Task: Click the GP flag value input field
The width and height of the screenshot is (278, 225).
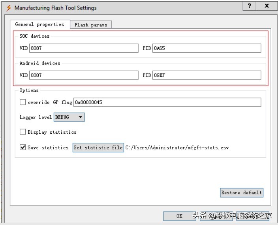Action: coord(167,102)
